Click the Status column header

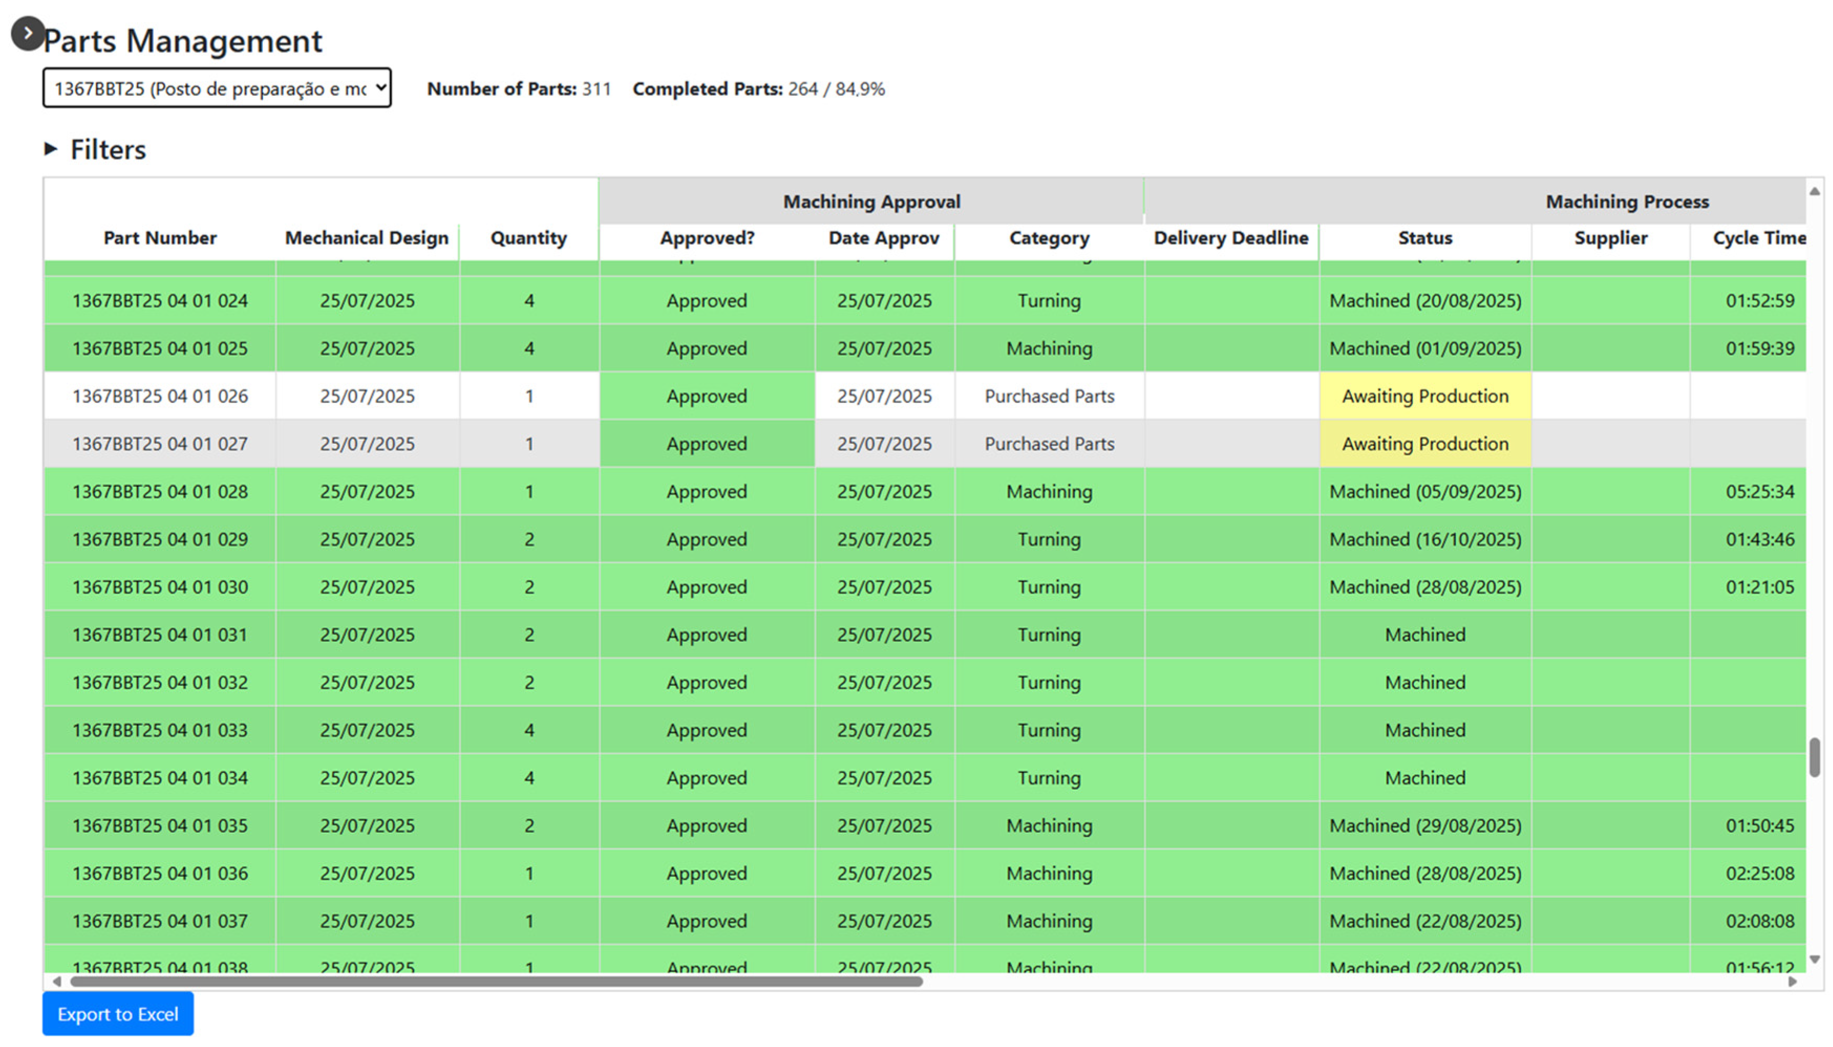[x=1425, y=238]
